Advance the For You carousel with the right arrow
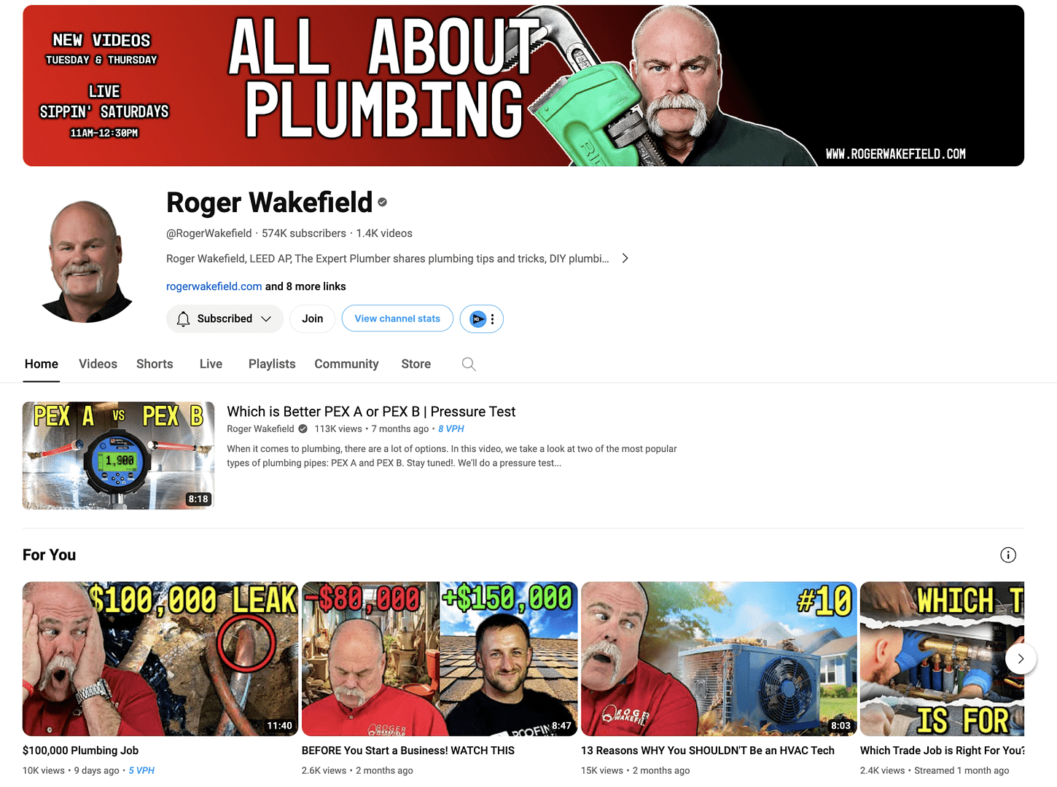Viewport: 1057px width, 787px height. [x=1021, y=658]
